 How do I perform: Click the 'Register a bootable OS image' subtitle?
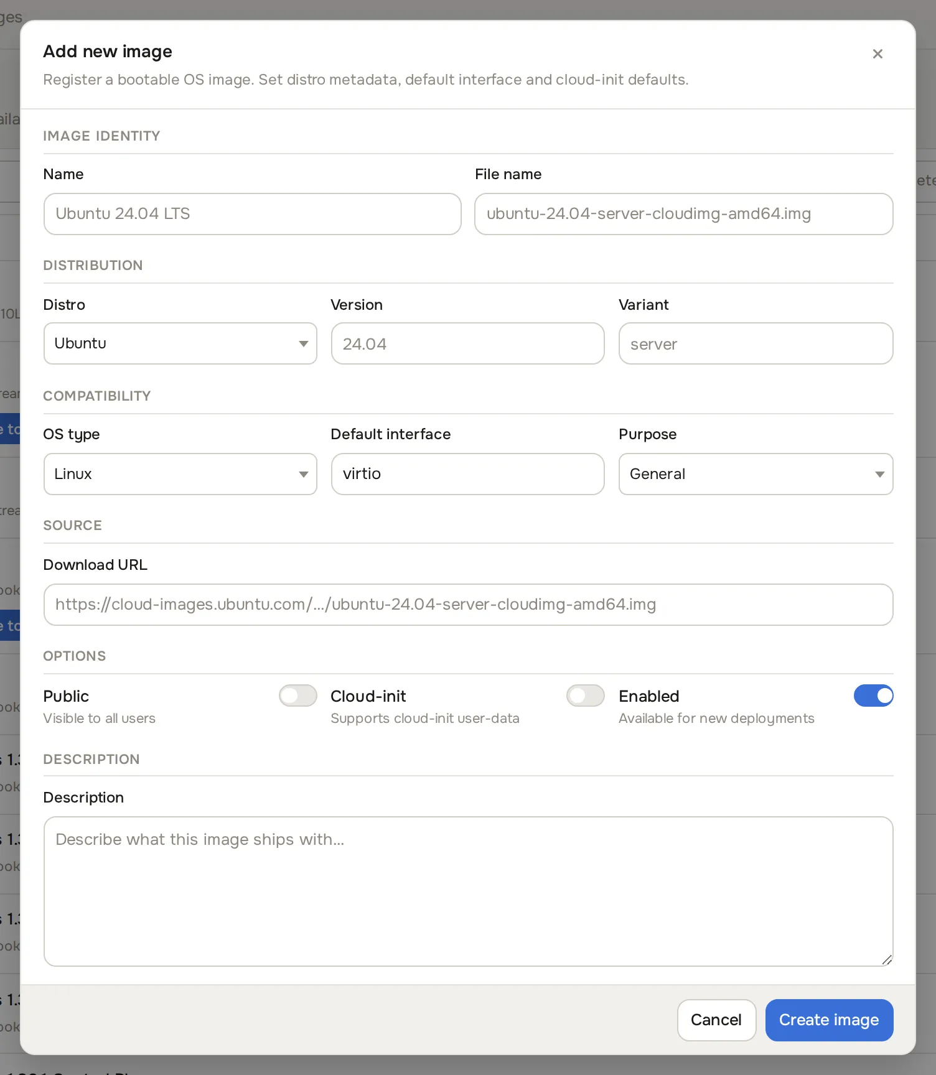click(x=366, y=80)
